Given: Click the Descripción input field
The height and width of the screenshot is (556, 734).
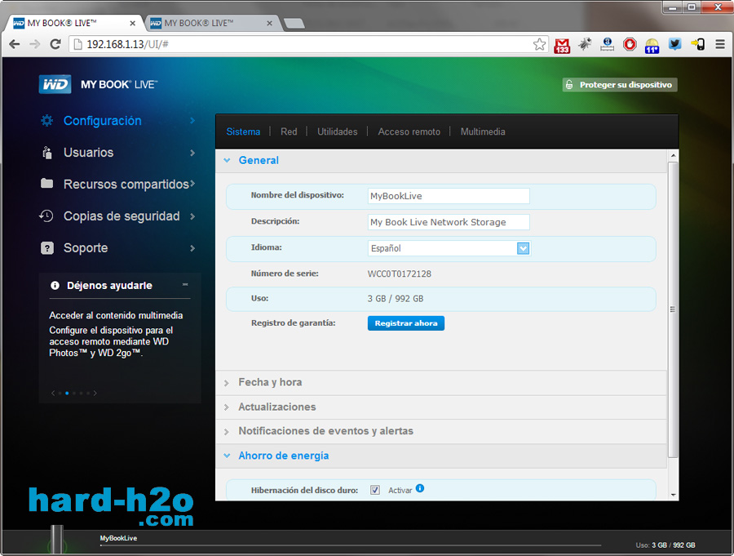Looking at the screenshot, I should (449, 222).
